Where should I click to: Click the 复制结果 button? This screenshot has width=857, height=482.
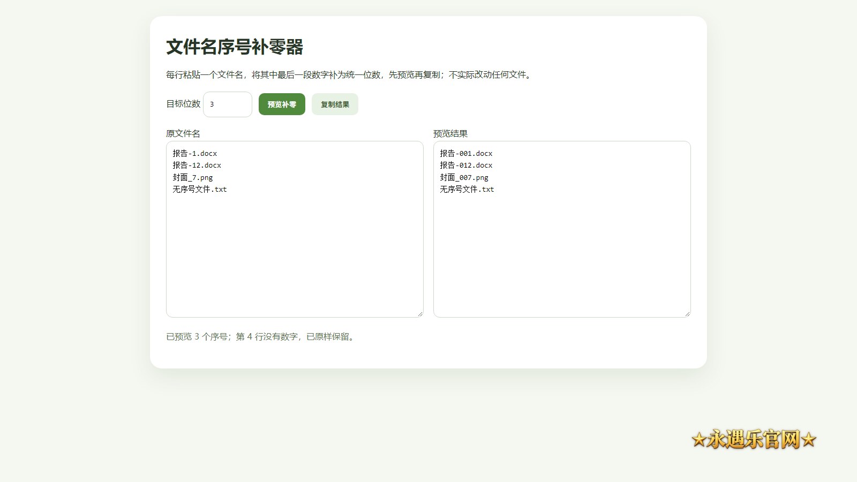coord(335,104)
